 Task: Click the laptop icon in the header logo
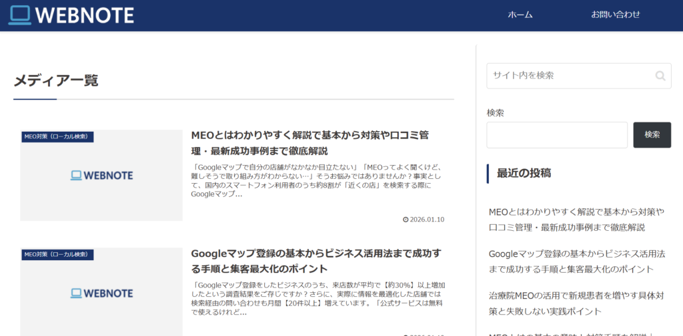click(x=19, y=15)
